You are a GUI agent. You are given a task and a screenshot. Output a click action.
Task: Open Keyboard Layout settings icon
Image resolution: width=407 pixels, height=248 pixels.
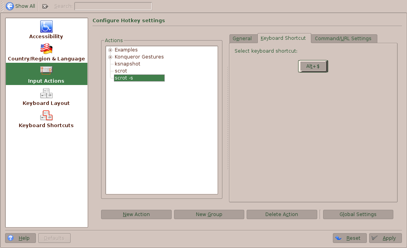tap(46, 93)
